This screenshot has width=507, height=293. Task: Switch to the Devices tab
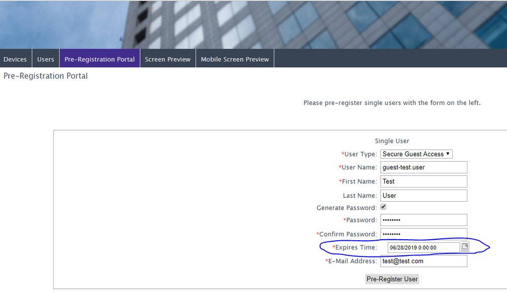[15, 59]
